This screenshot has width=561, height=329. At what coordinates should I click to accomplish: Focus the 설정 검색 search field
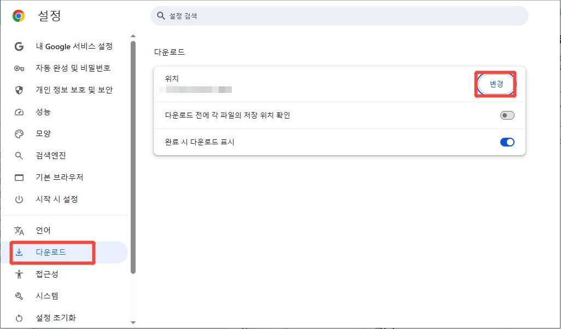339,16
